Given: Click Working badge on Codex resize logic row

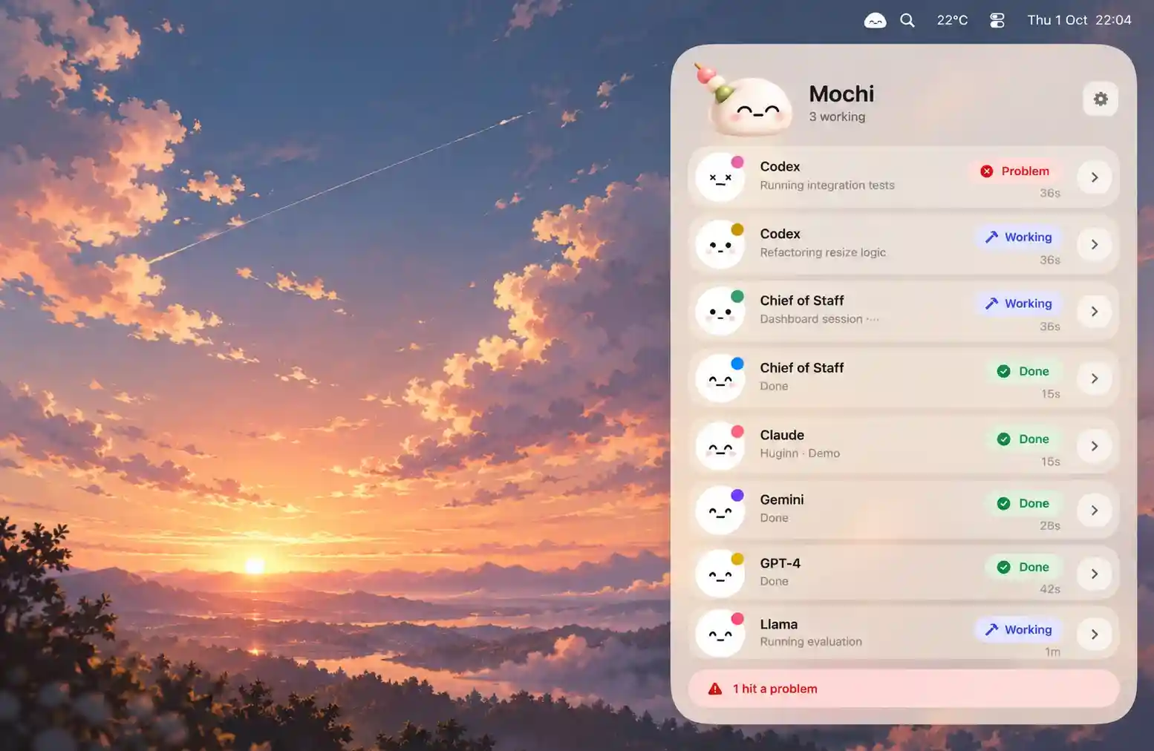Looking at the screenshot, I should coord(1018,237).
